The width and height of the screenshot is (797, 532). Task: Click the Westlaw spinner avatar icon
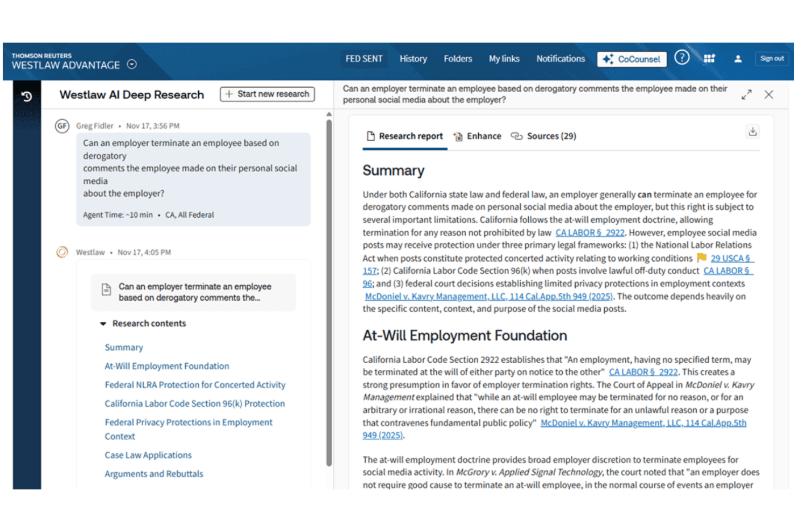(x=62, y=252)
